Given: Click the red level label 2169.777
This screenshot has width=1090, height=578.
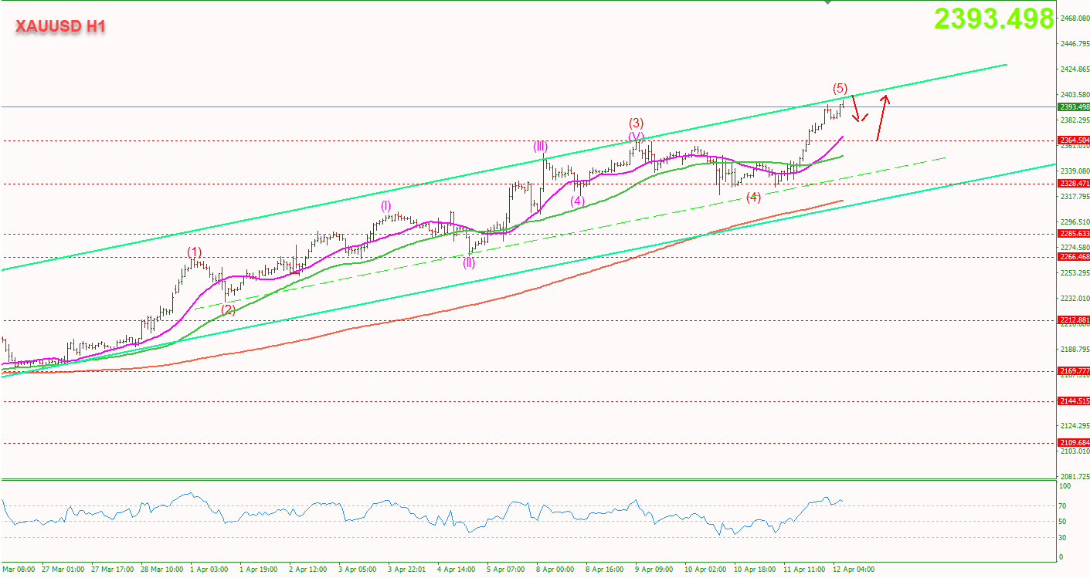Looking at the screenshot, I should click(x=1073, y=371).
